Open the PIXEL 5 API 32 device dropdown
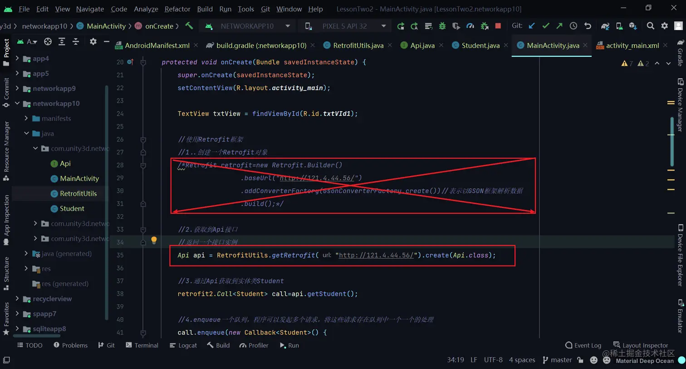Screen dimensions: 686x369 click(x=346, y=26)
